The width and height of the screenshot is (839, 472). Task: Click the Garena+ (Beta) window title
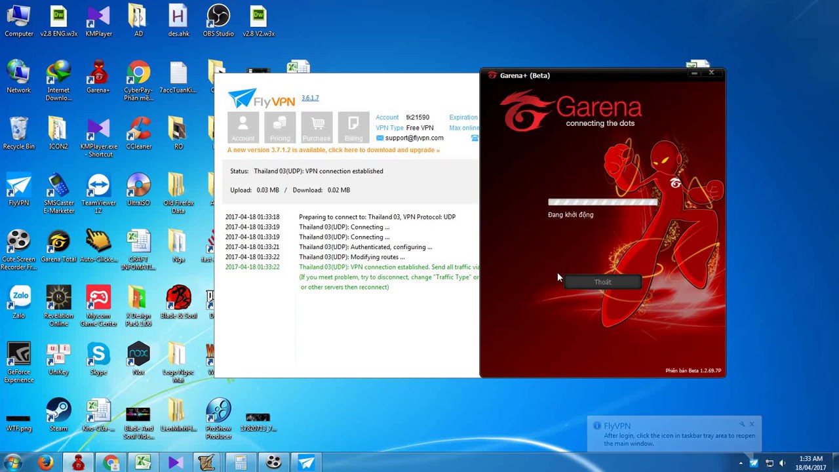[x=524, y=75]
